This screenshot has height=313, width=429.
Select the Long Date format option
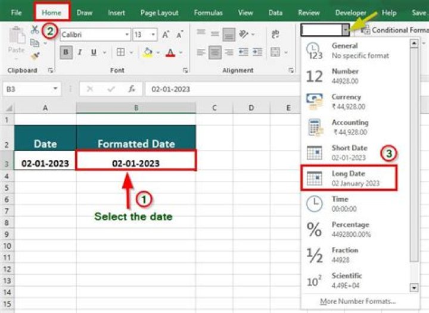349,178
